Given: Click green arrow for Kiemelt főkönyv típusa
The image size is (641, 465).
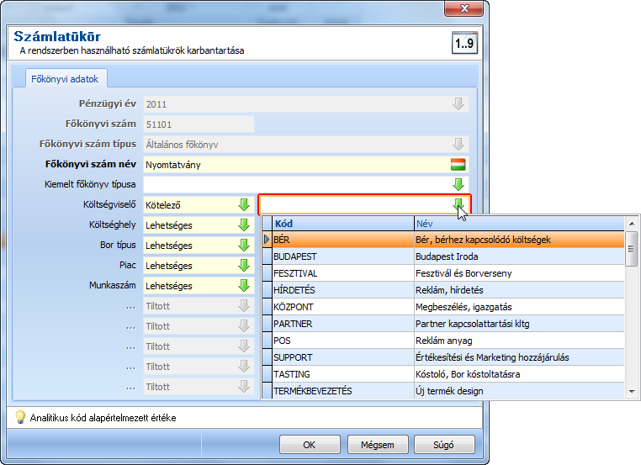Looking at the screenshot, I should [458, 185].
